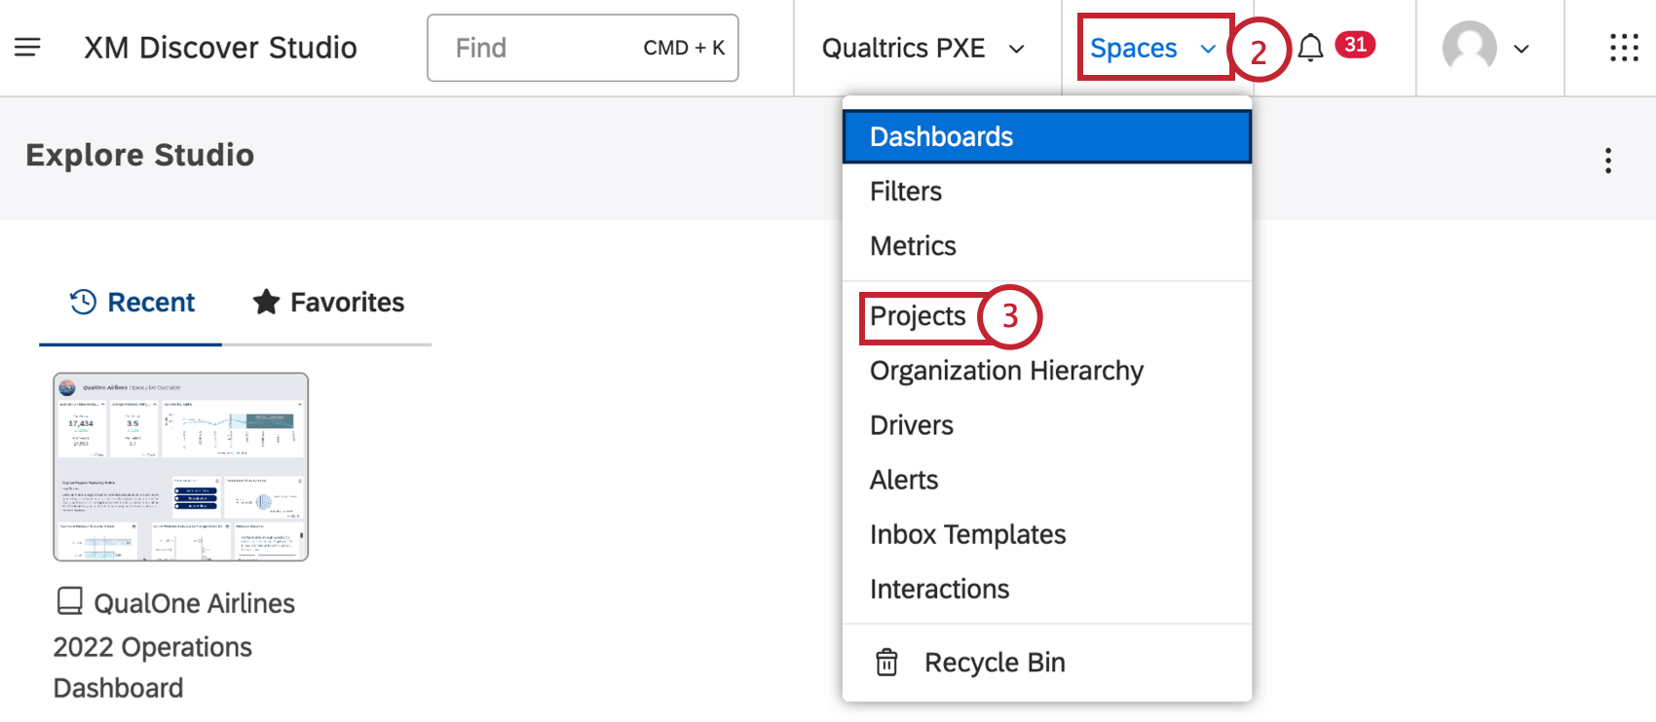The width and height of the screenshot is (1656, 722).
Task: Click the notifications bell icon
Action: [x=1310, y=48]
